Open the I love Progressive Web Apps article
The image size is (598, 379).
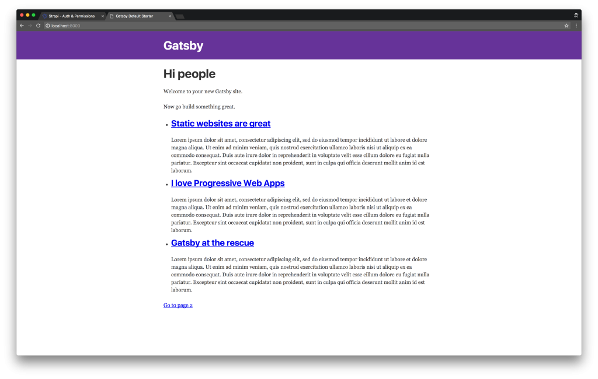(228, 183)
